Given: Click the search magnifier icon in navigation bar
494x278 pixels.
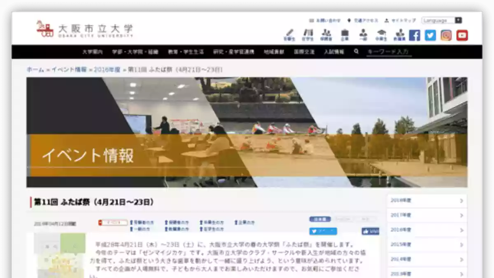Looking at the screenshot, I should point(356,52).
